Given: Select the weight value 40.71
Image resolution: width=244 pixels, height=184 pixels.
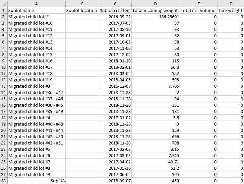Looking at the screenshot, I should tap(155, 162).
